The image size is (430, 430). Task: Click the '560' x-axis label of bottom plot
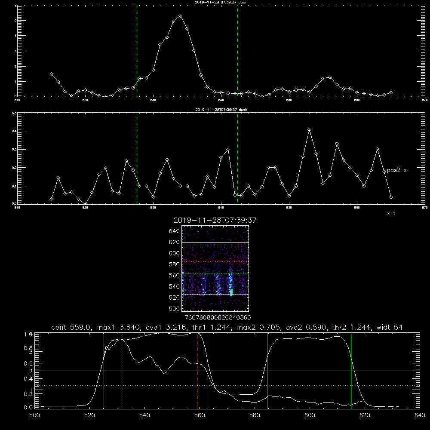coord(200,415)
